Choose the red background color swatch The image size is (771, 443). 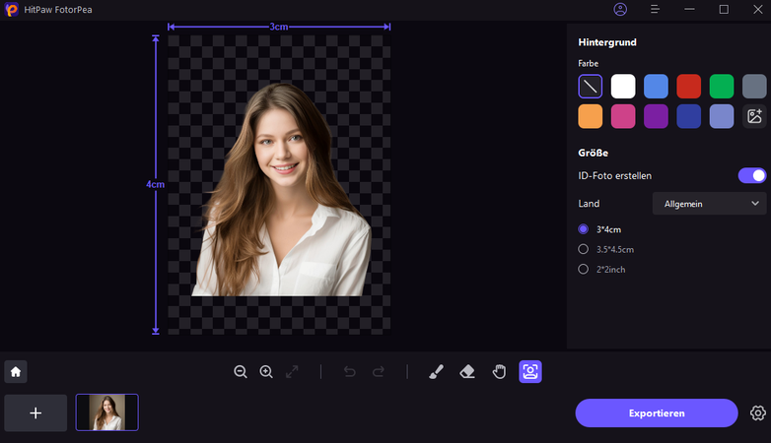tap(688, 87)
